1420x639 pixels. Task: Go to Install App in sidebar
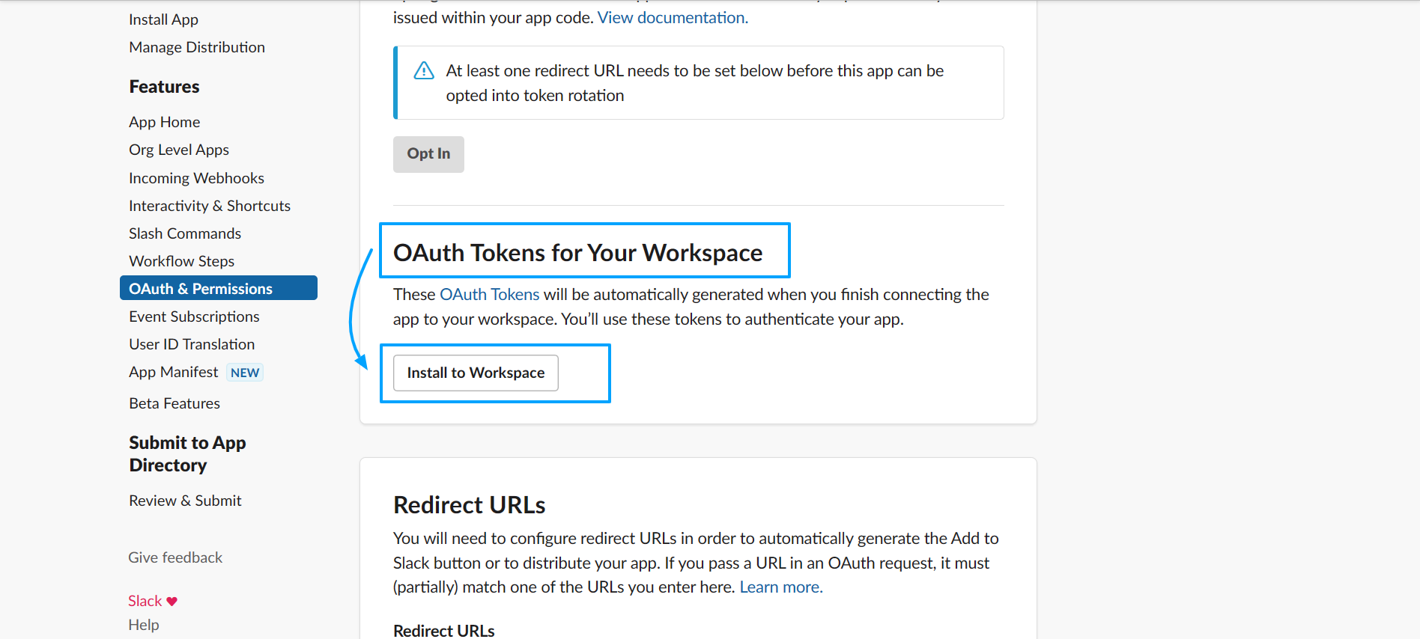coord(163,19)
